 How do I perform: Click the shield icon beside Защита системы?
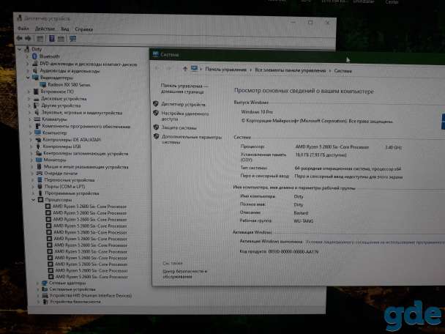pyautogui.click(x=156, y=127)
